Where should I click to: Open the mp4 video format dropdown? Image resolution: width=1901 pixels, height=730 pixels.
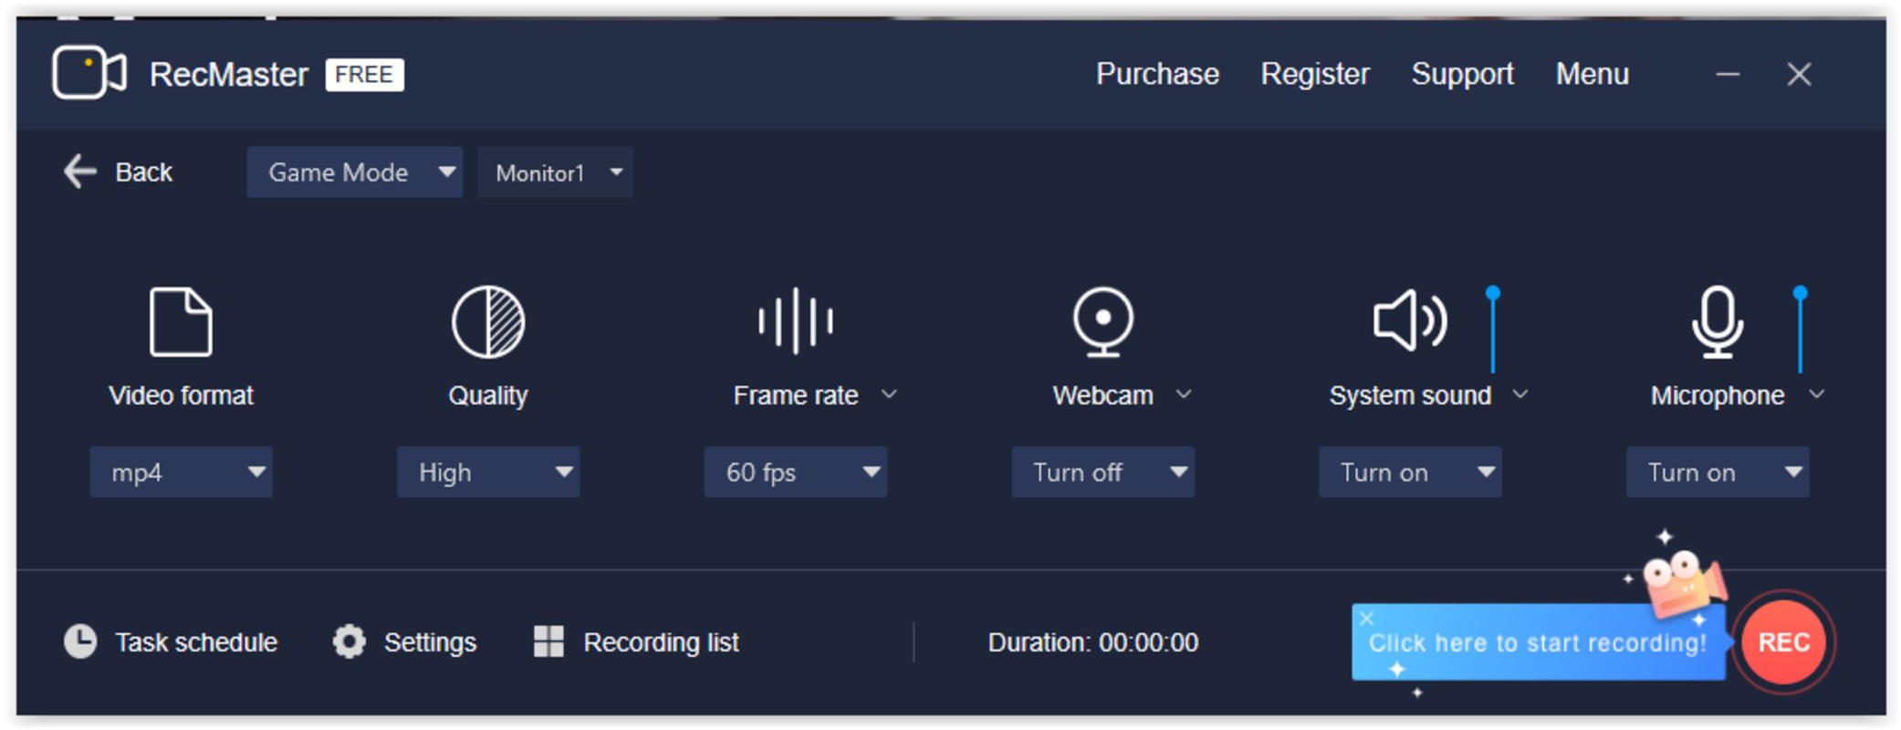point(181,472)
